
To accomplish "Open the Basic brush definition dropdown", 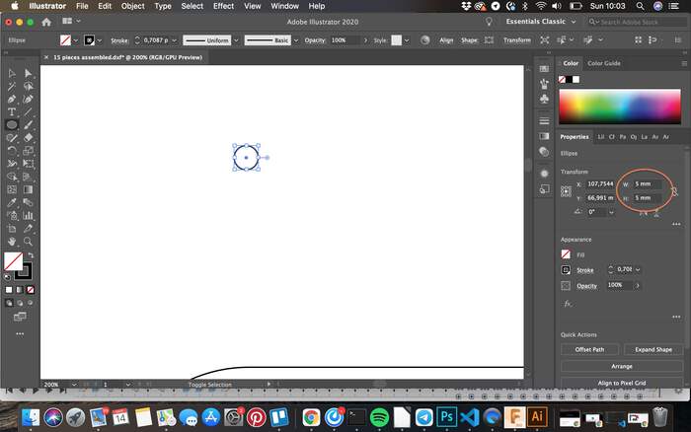I will click(x=296, y=40).
